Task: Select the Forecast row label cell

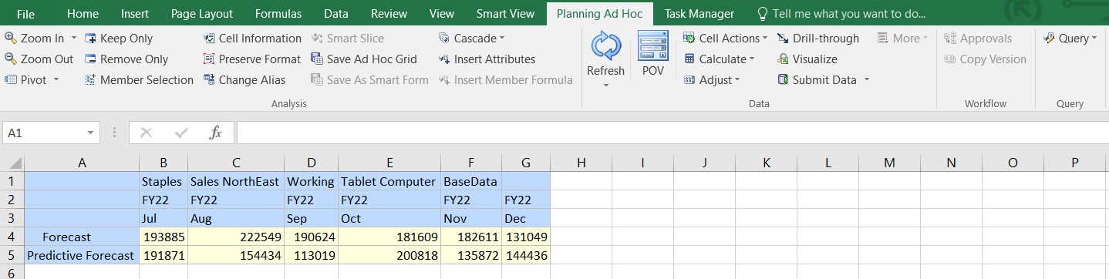Action: 82,237
